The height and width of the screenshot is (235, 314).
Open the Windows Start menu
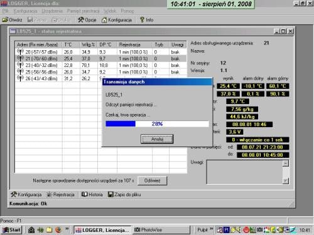[x=11, y=230]
